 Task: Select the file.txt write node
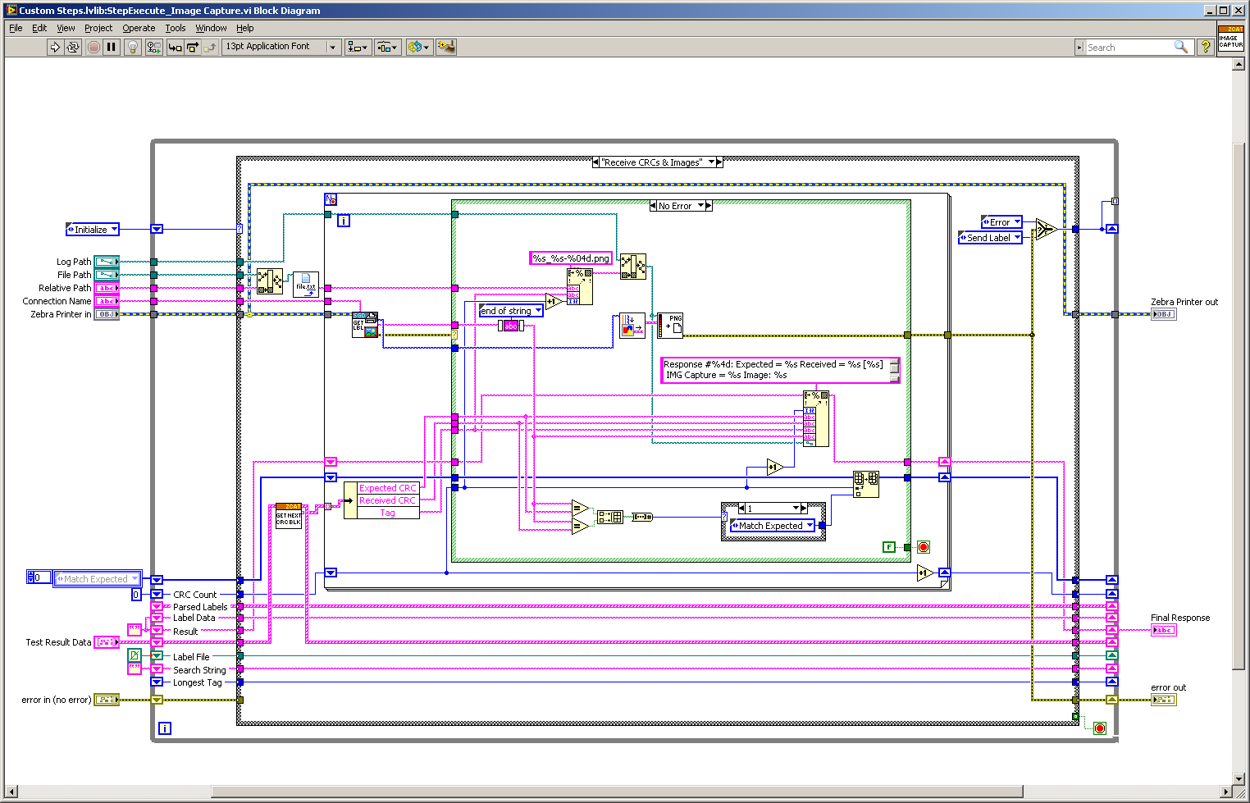[305, 285]
